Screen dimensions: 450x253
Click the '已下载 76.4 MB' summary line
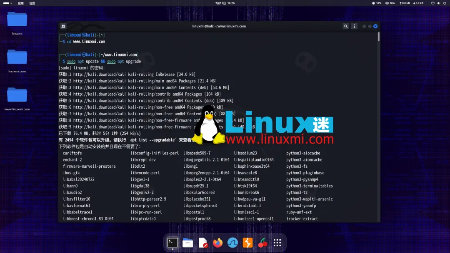tap(100, 134)
